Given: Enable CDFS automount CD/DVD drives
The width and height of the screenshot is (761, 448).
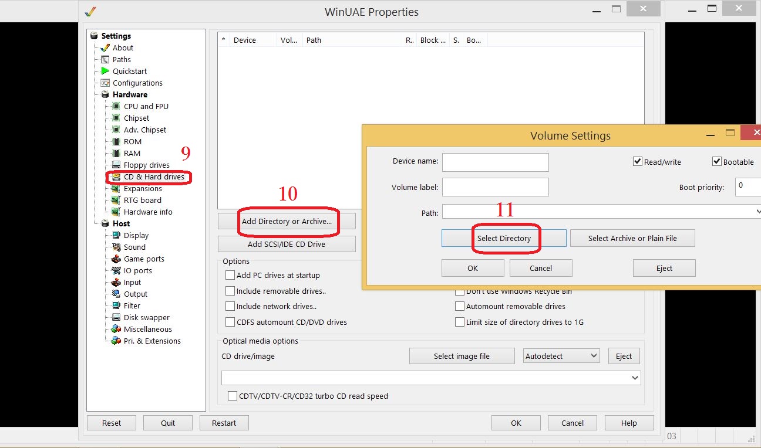Looking at the screenshot, I should coord(230,322).
